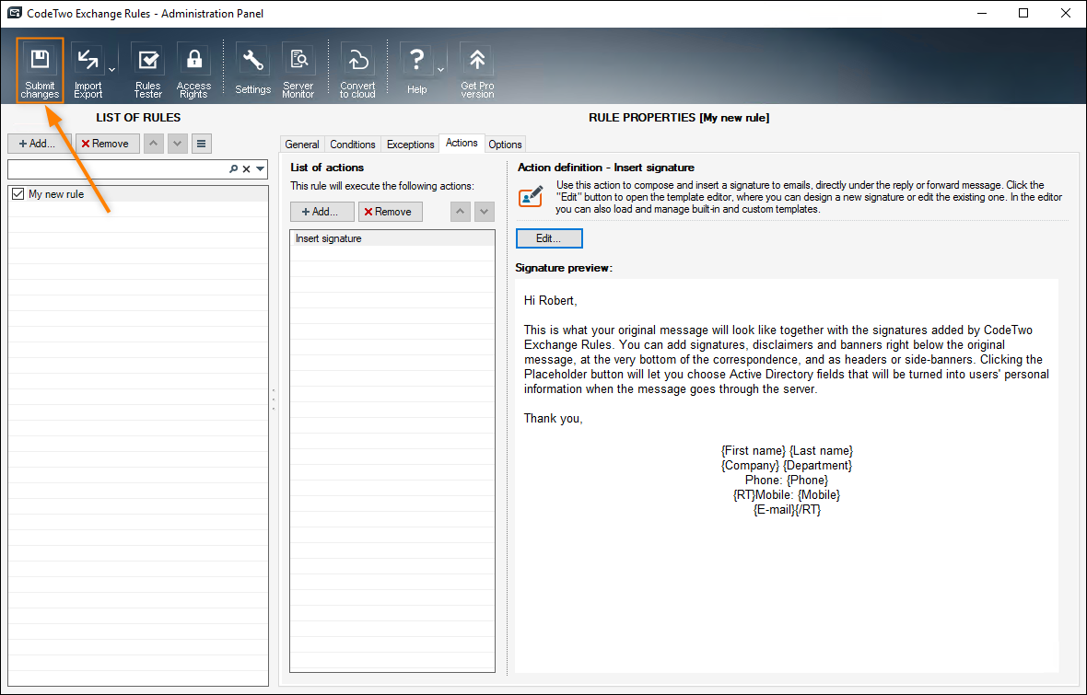The width and height of the screenshot is (1087, 695).
Task: Click the Insert signature action definition icon
Action: click(531, 196)
